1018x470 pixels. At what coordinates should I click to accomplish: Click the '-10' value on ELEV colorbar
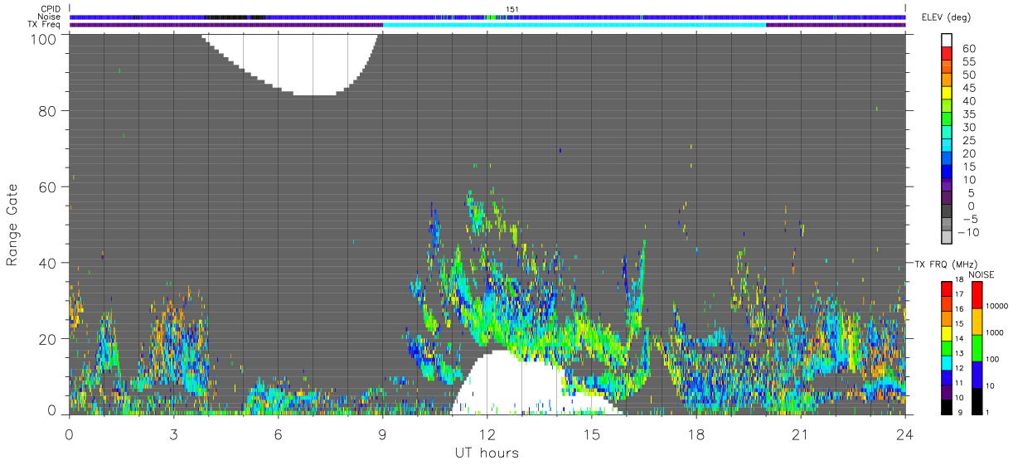pyautogui.click(x=970, y=232)
